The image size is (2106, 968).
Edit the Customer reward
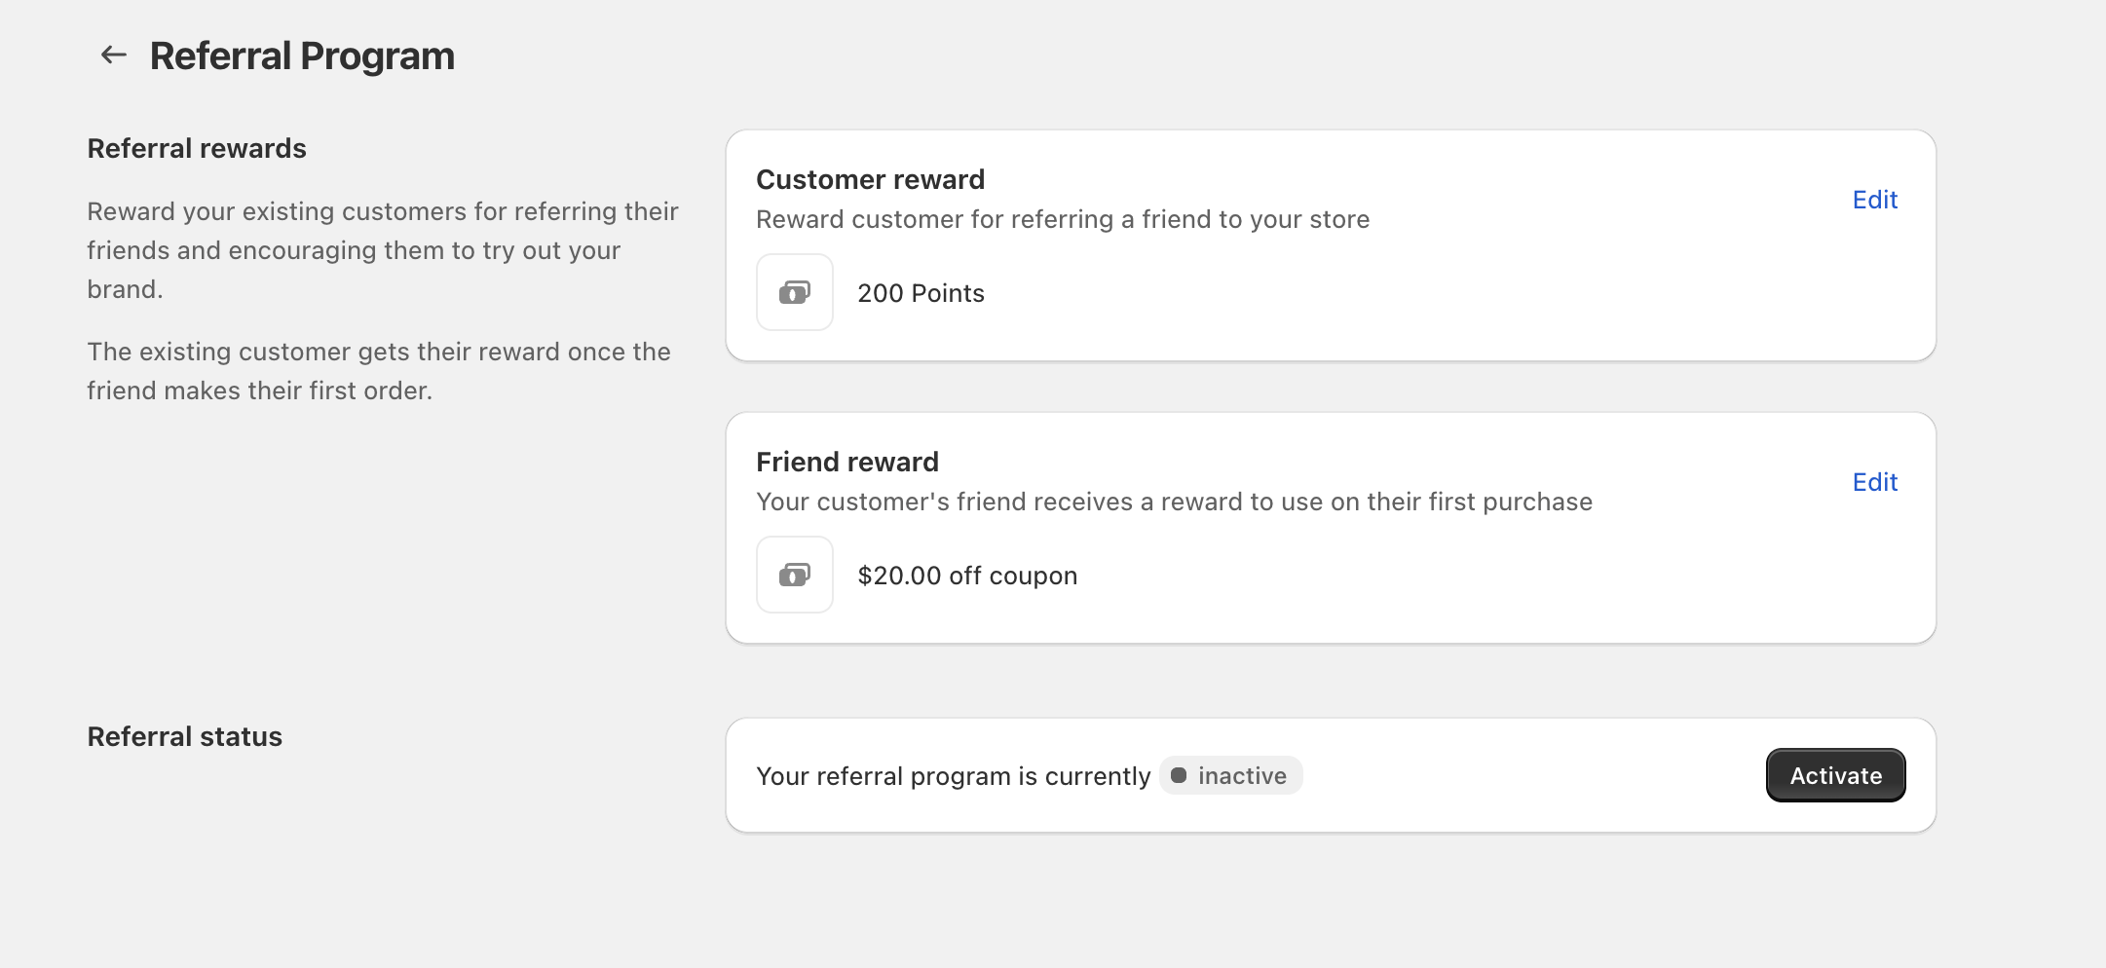(x=1874, y=200)
